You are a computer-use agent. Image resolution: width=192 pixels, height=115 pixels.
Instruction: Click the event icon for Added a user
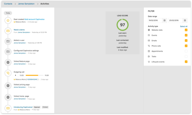point(8,41)
